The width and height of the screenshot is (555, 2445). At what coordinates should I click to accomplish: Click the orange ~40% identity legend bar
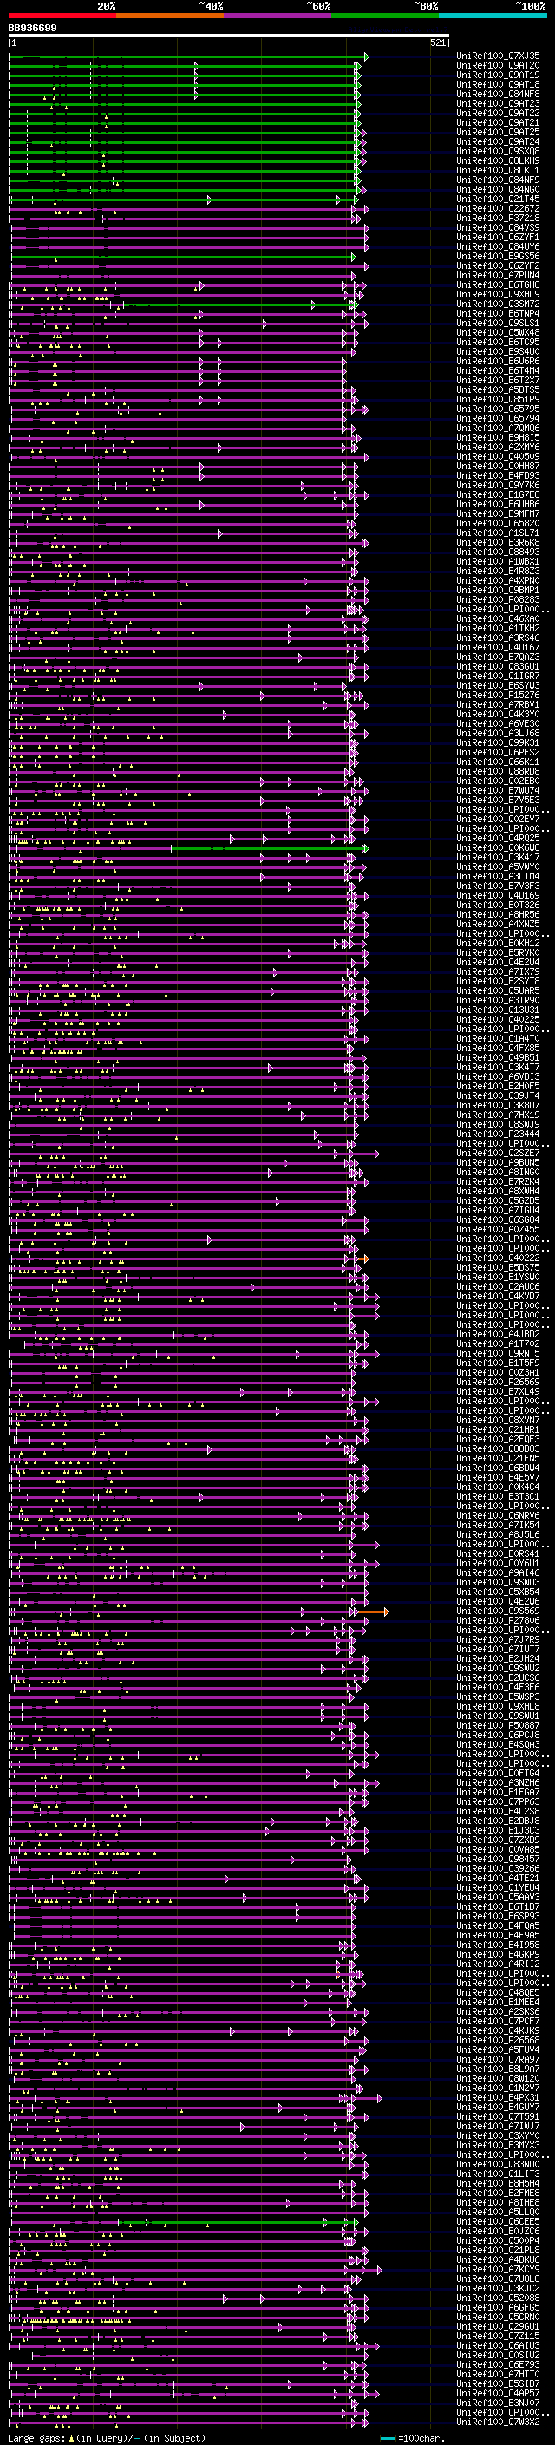[x=170, y=16]
